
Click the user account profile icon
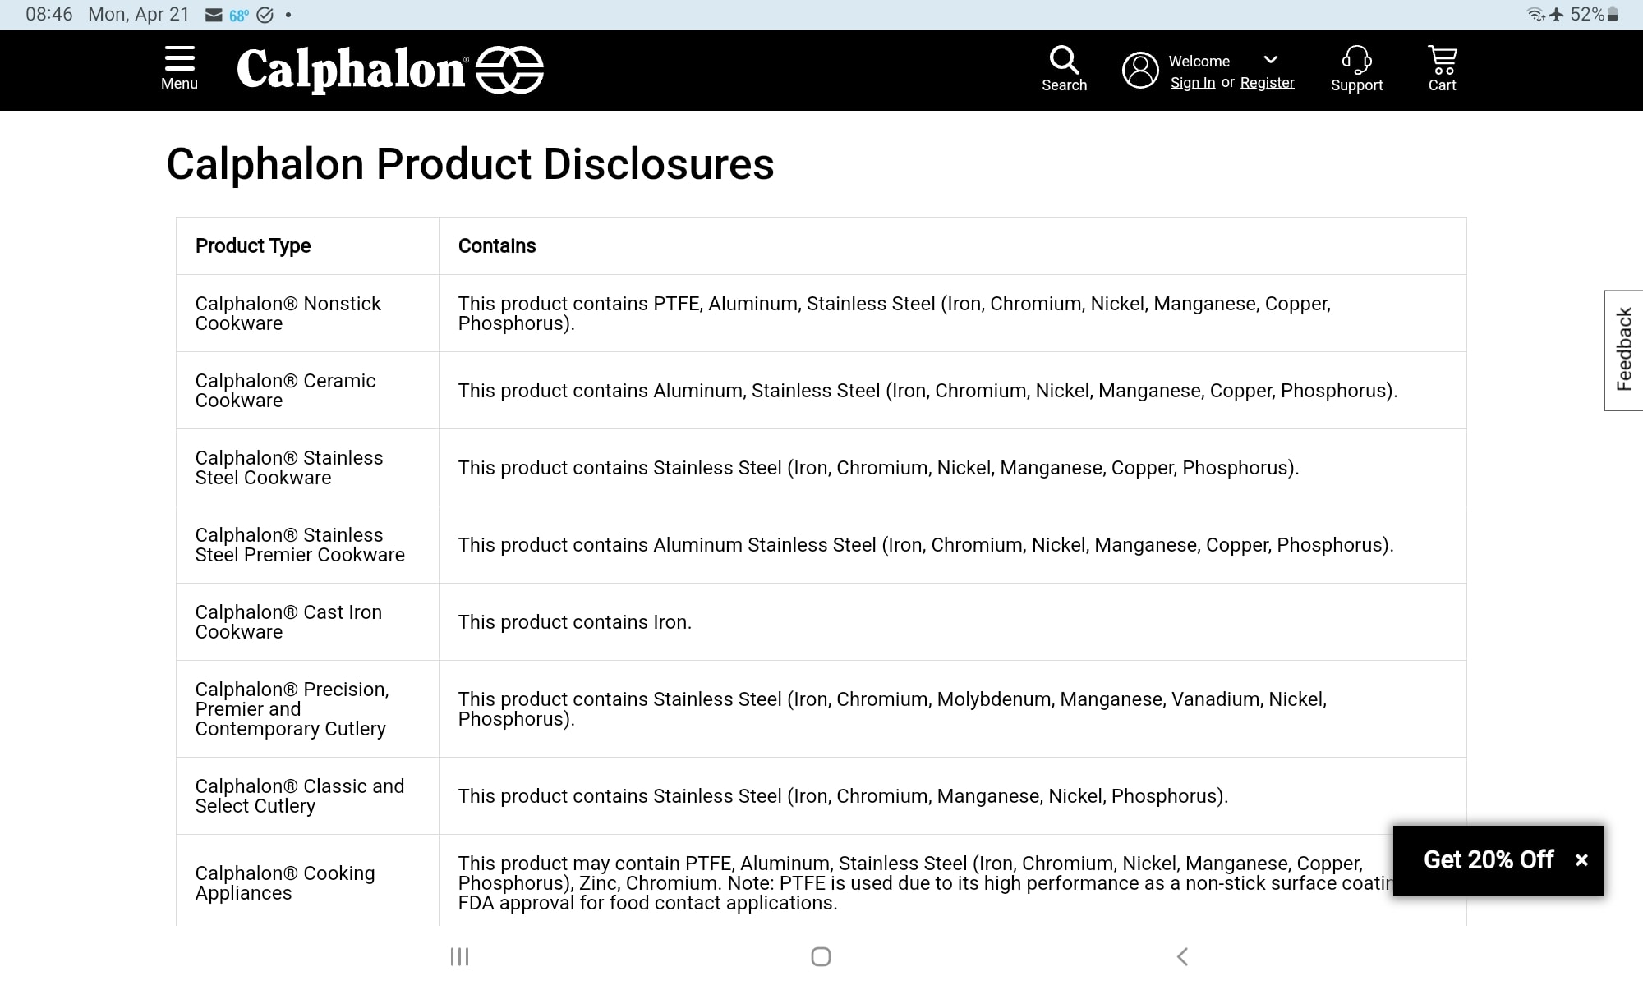click(1140, 71)
